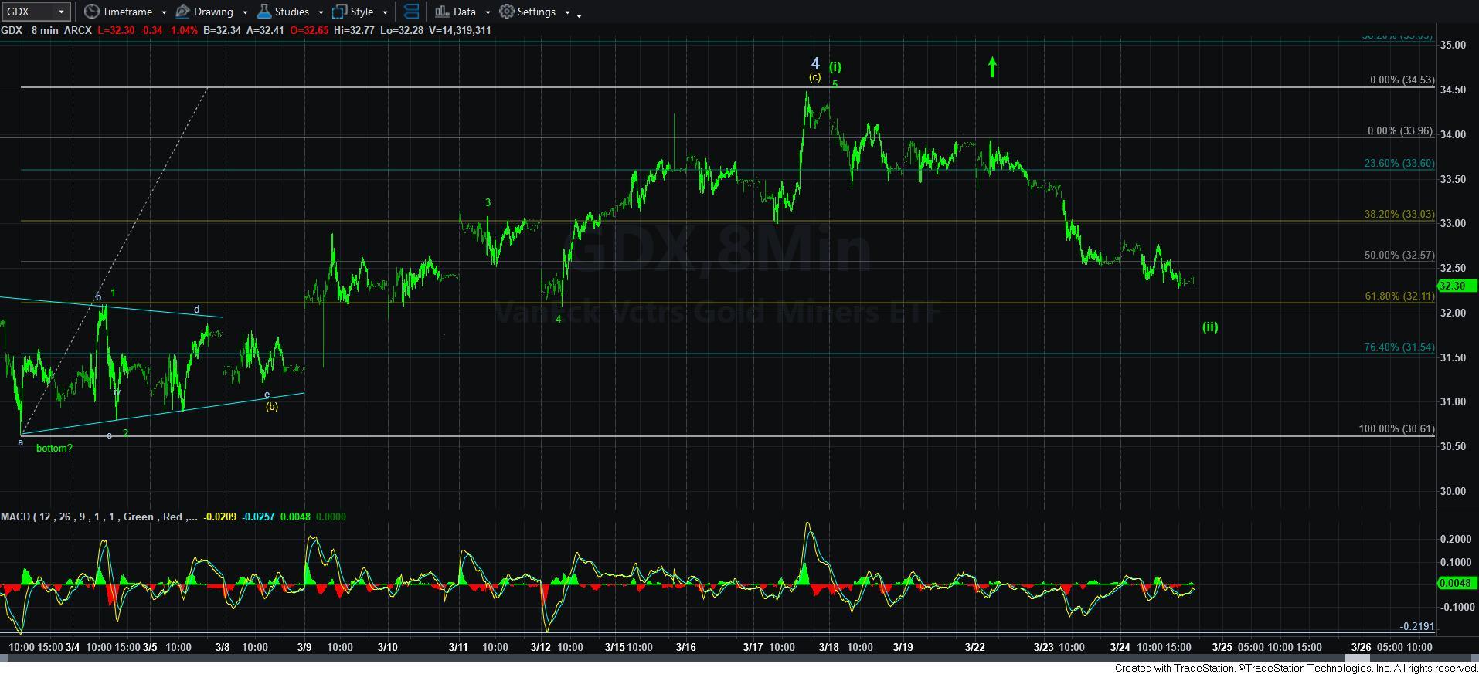Click the Timeframe clock icon
This screenshot has width=1479, height=674.
[91, 12]
